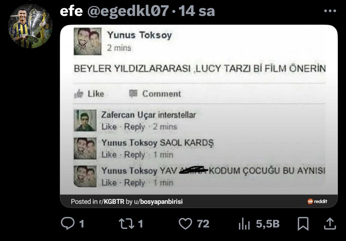The height and width of the screenshot is (241, 346).
Task: Open the reply comment icon on the tweet
Action: click(68, 223)
